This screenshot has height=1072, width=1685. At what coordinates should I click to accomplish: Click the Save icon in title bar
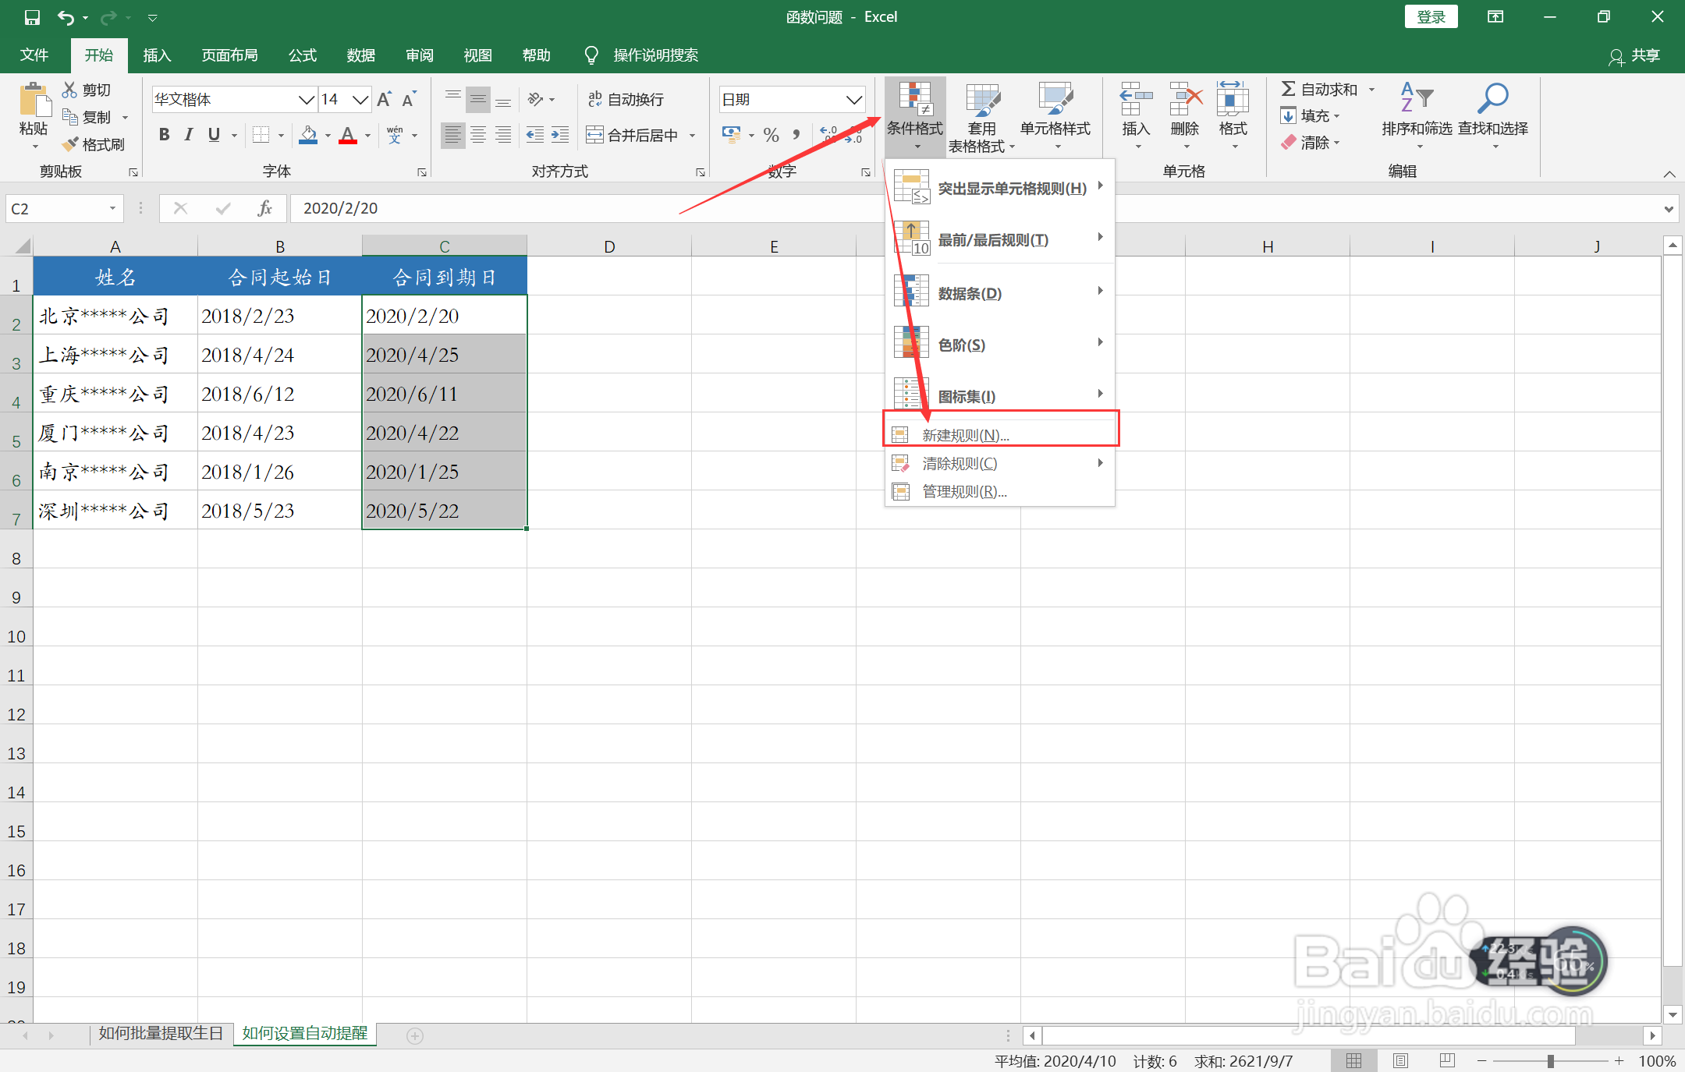32,17
